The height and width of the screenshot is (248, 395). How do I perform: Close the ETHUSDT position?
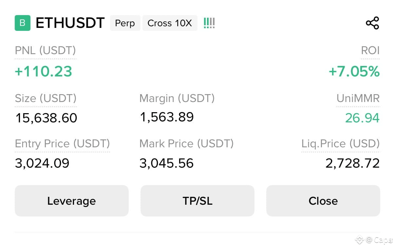point(323,201)
